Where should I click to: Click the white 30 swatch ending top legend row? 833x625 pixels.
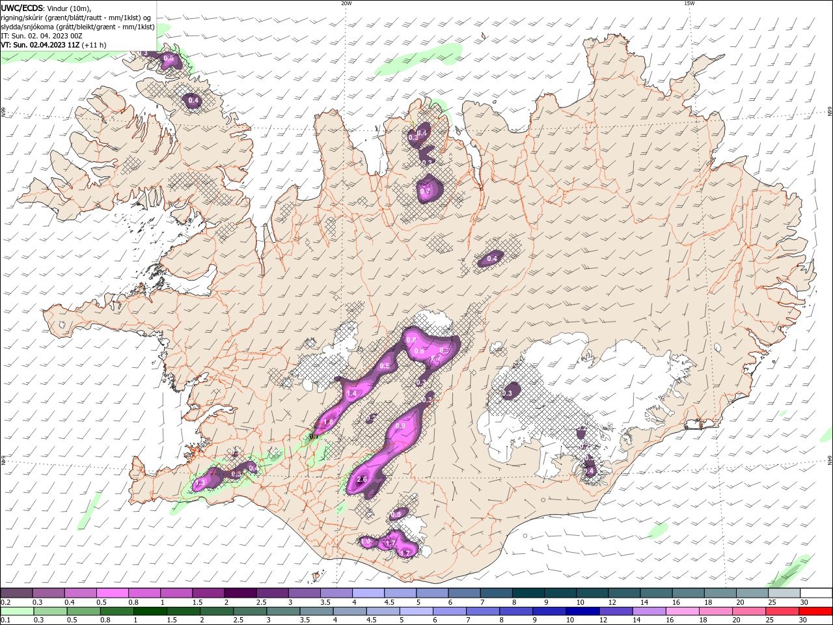816,593
